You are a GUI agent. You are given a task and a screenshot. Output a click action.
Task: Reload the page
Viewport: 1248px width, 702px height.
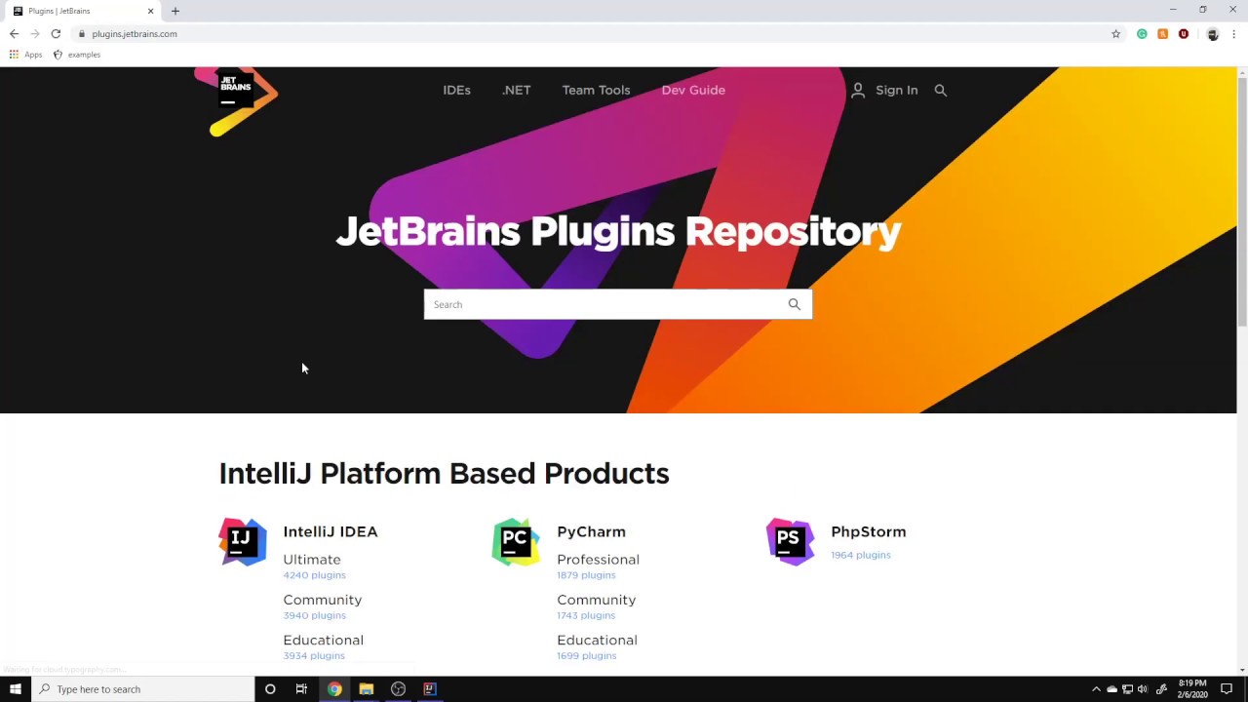click(x=56, y=33)
